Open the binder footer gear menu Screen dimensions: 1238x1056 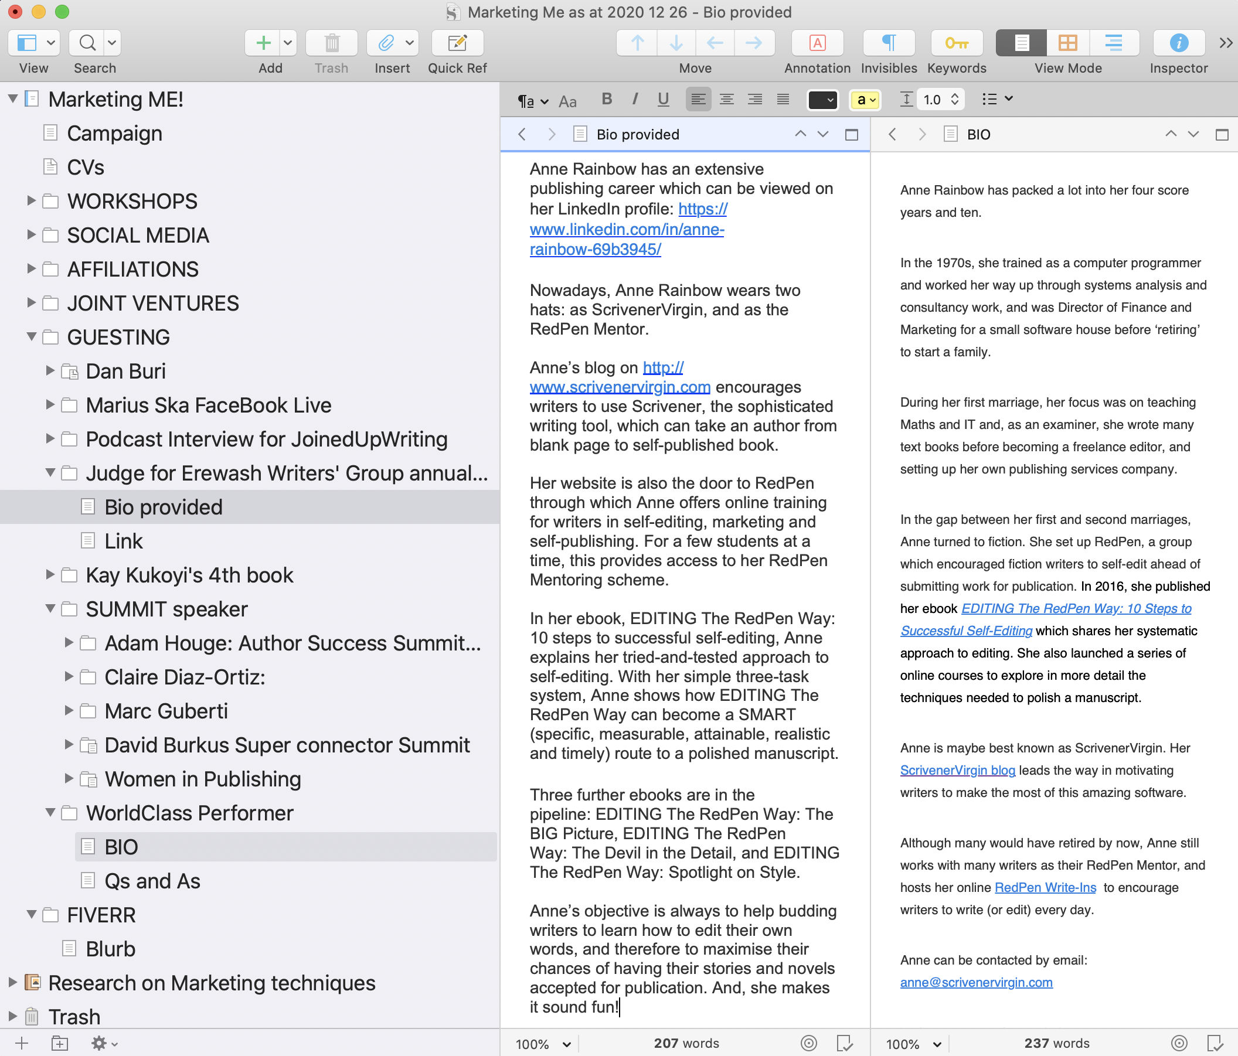pos(104,1043)
